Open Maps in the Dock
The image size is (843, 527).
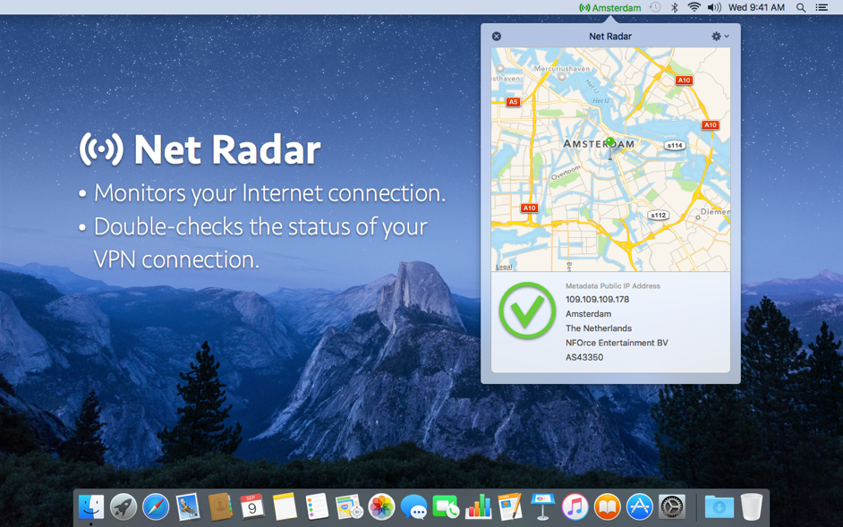tap(349, 506)
